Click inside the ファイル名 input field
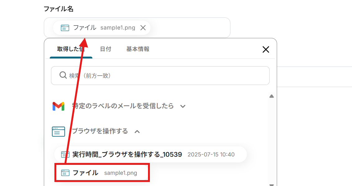The height and width of the screenshot is (186, 352). click(x=190, y=28)
